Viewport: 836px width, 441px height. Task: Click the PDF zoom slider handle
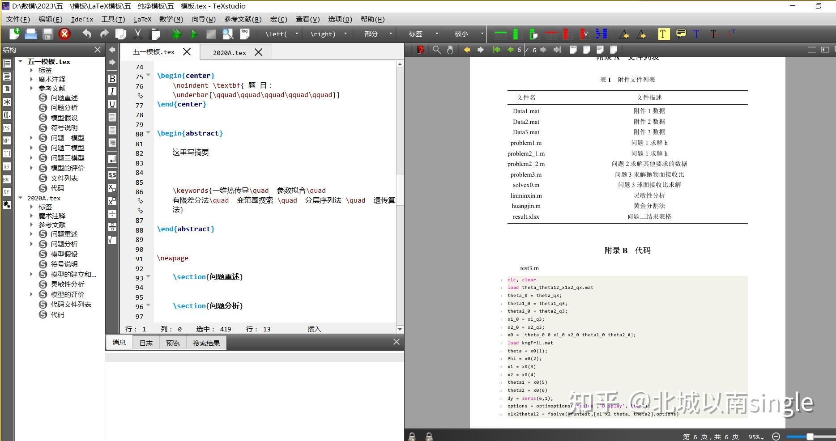point(810,437)
